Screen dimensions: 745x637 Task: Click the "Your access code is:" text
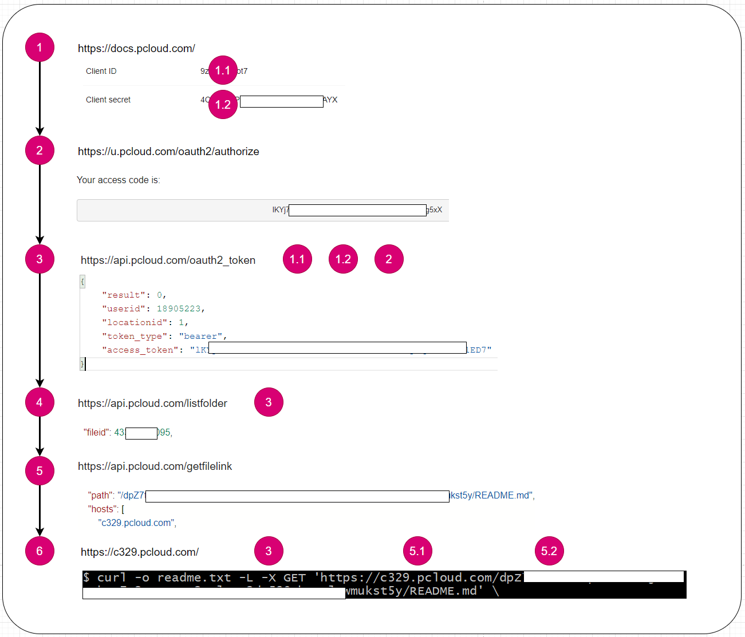[119, 180]
